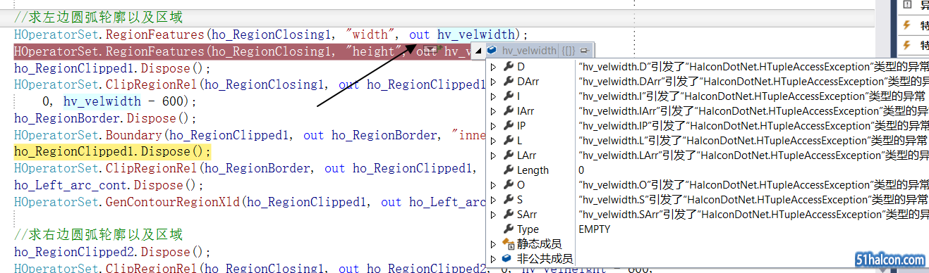This screenshot has width=929, height=273.
Task: Click the 静态成员 class icon
Action: point(508,244)
